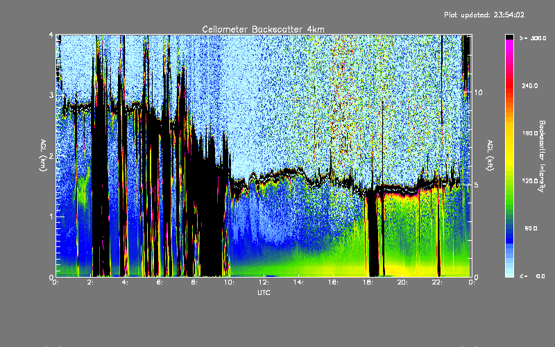555x347 pixels.
Task: Click the 'Backscatter Intensity' colorbar label
Action: pyautogui.click(x=542, y=156)
